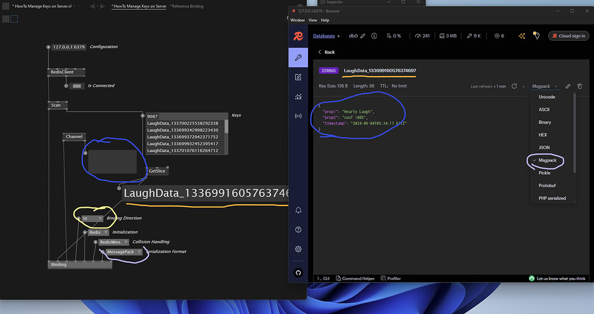Open the Analysis tools chart icon
Screen dimensions: 594x314
[x=298, y=97]
